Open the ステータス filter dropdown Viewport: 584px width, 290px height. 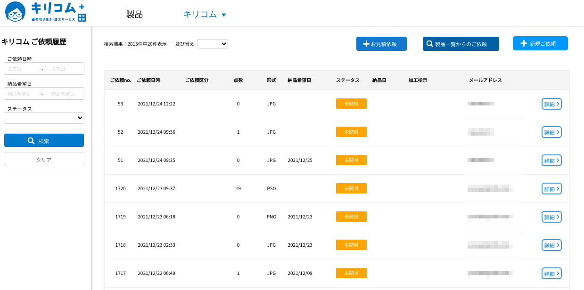[x=44, y=118]
